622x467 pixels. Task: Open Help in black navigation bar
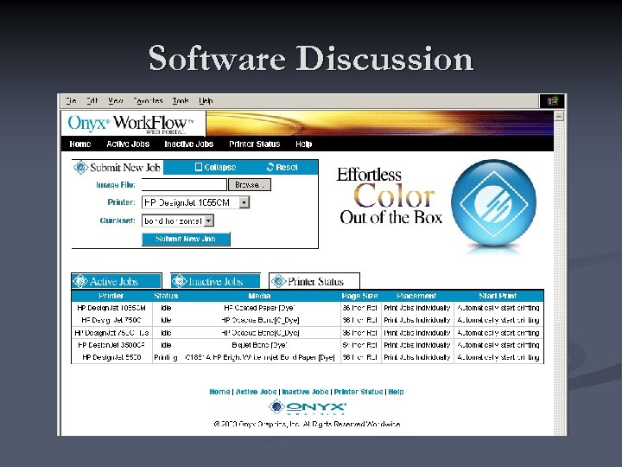(303, 144)
